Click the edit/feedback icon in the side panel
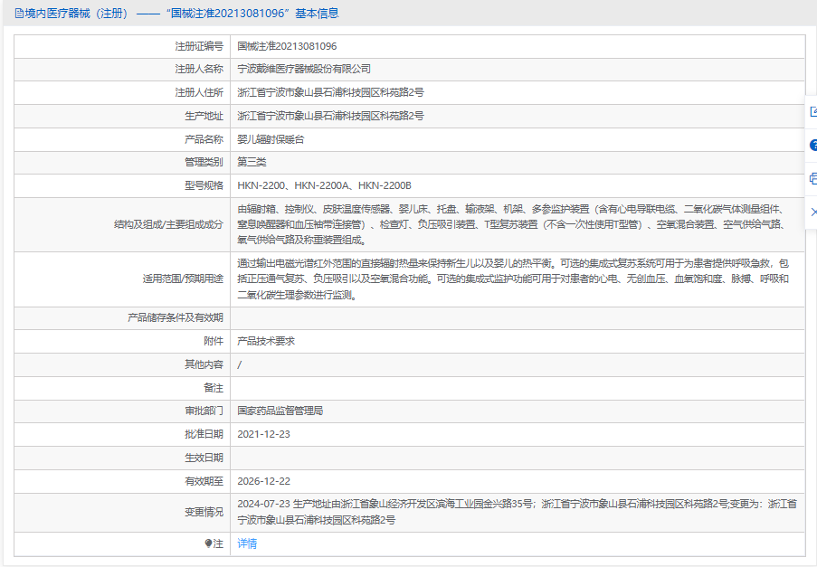The image size is (817, 567). click(813, 112)
